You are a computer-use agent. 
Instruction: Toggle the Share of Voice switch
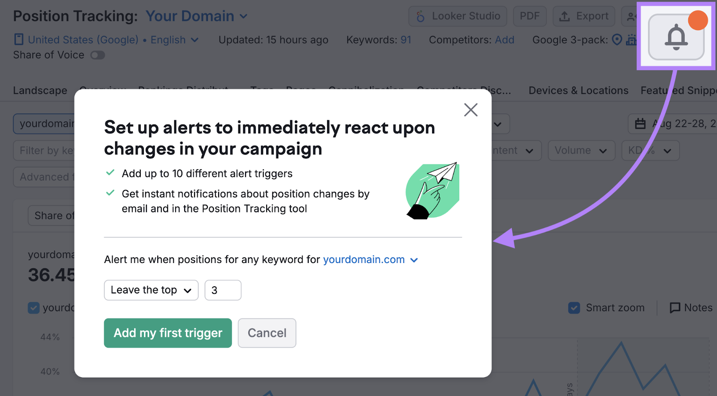(x=98, y=55)
